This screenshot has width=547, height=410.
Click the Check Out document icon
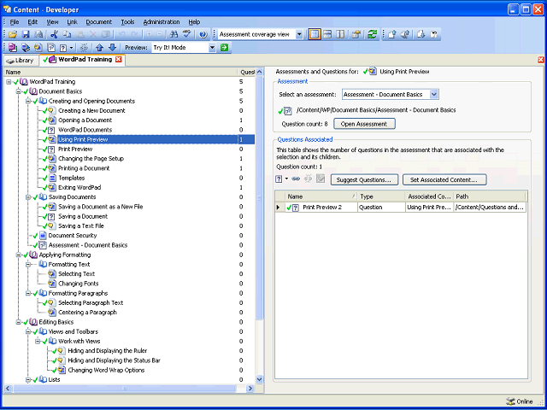(x=421, y=34)
